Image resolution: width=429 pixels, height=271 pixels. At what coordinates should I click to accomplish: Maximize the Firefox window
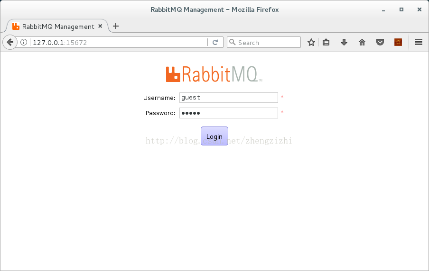click(401, 9)
